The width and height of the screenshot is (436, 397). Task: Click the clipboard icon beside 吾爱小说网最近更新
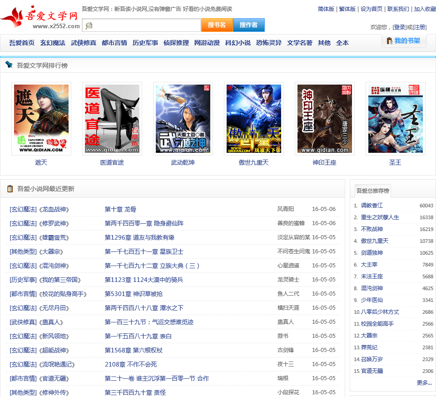10,188
